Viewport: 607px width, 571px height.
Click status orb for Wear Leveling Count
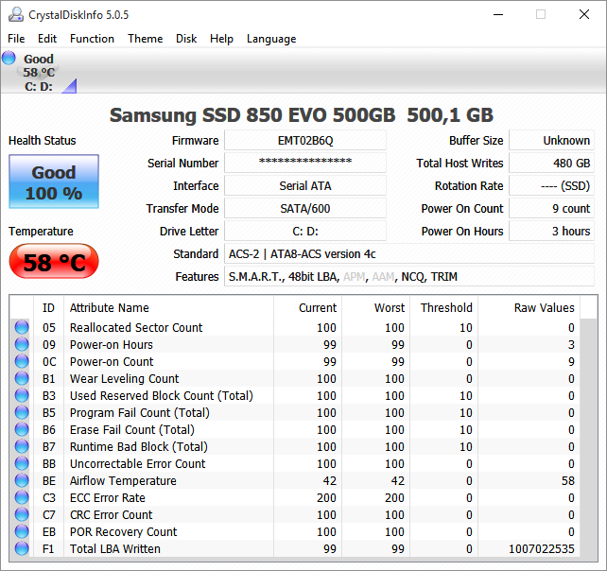point(22,378)
